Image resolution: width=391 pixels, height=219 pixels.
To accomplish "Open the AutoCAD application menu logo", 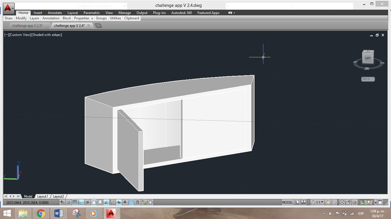I will [8, 8].
